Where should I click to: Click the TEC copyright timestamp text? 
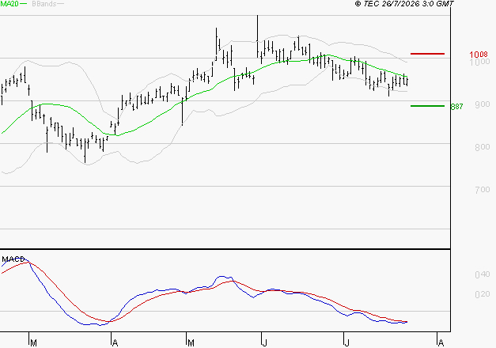tap(404, 3)
